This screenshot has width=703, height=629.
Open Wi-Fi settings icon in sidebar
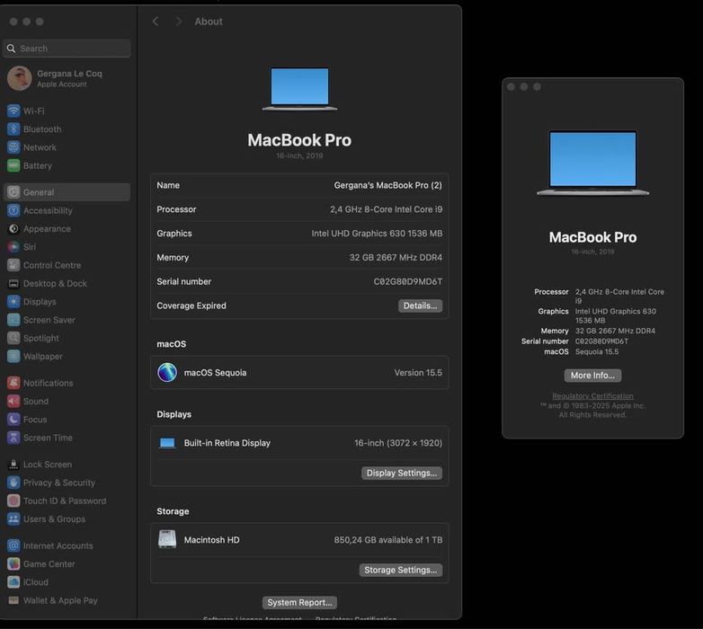coord(13,111)
